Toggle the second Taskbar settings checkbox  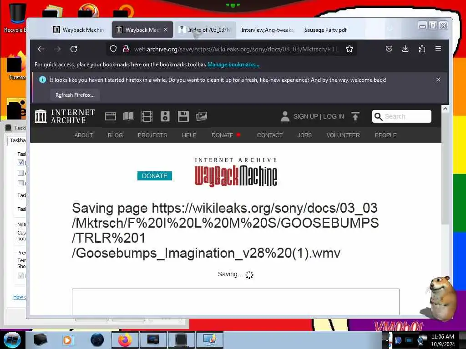point(20,173)
